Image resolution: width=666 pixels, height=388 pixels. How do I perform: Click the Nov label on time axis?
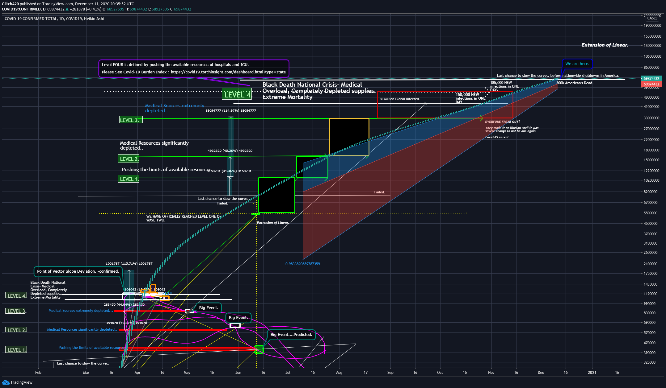click(x=491, y=373)
